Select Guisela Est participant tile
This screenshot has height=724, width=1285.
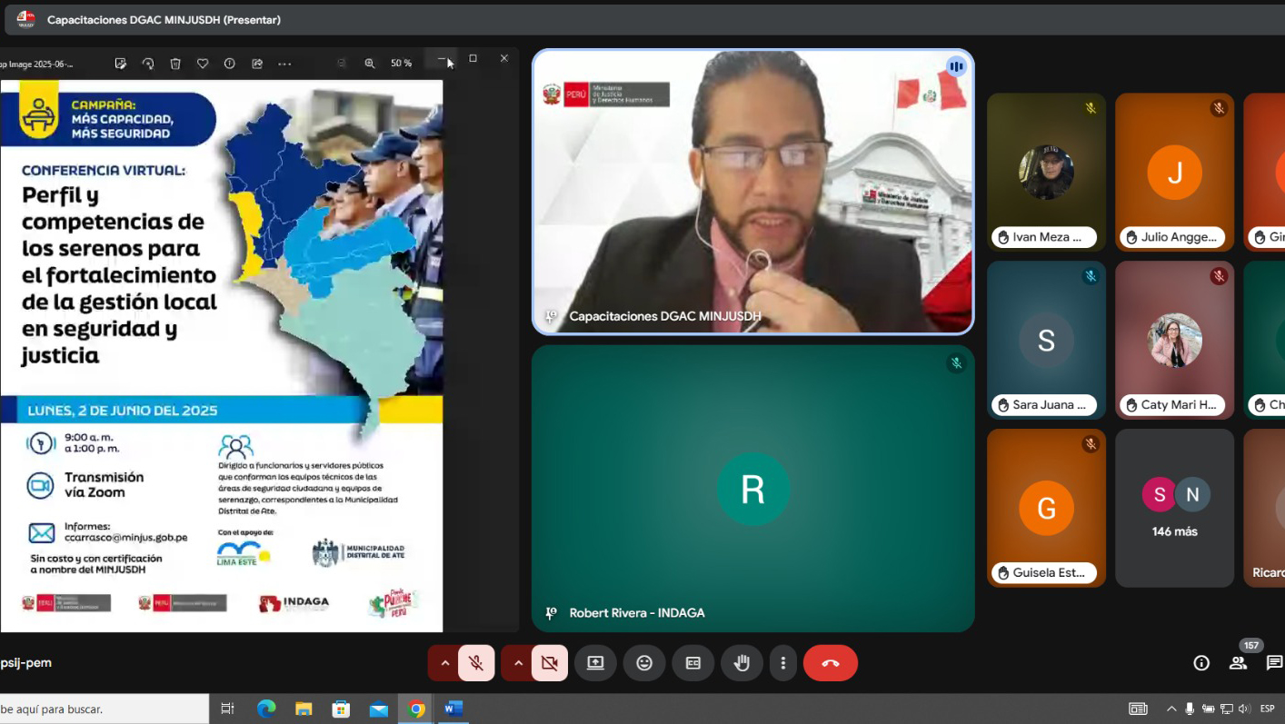pyautogui.click(x=1046, y=508)
